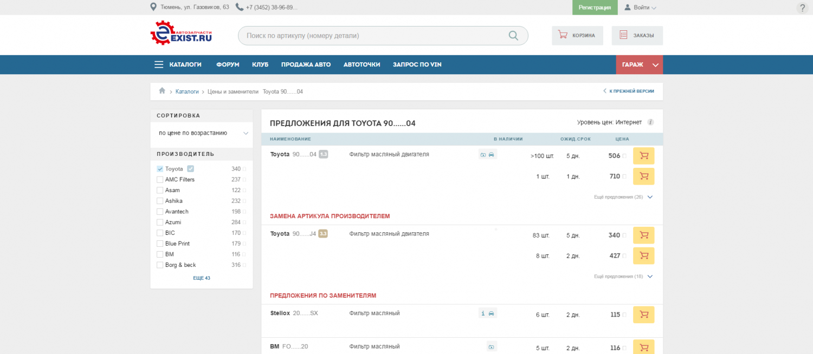Viewport: 813px width, 354px height.
Task: Click the В наличии column header
Action: [508, 139]
